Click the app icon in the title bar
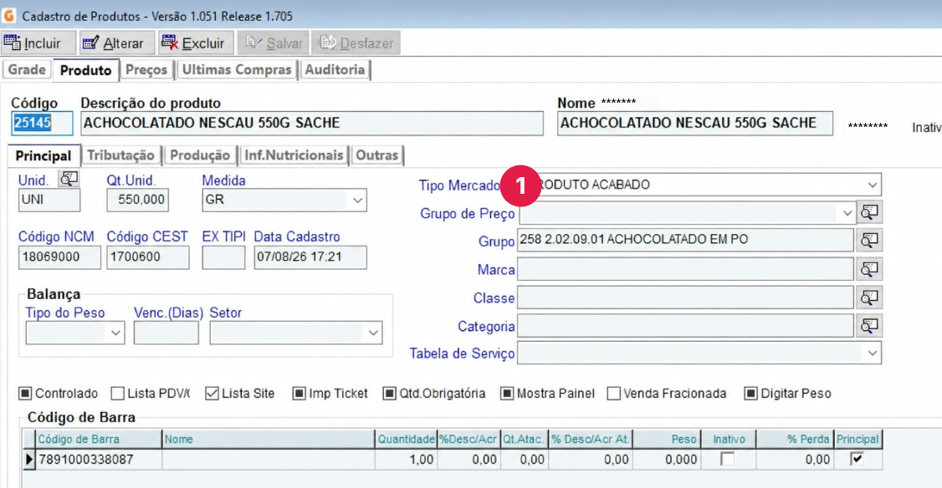 [x=9, y=15]
